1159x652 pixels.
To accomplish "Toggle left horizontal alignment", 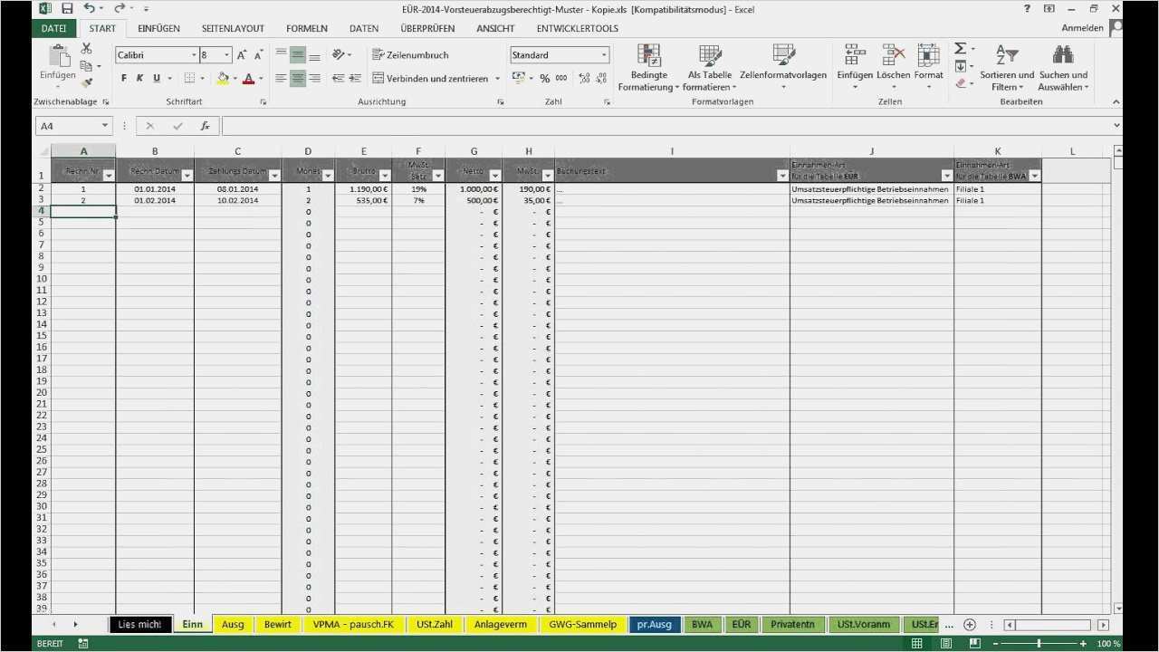I will pyautogui.click(x=281, y=79).
